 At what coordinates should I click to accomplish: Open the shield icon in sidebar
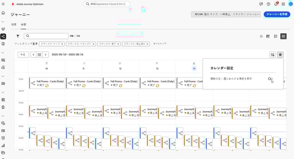(3, 138)
